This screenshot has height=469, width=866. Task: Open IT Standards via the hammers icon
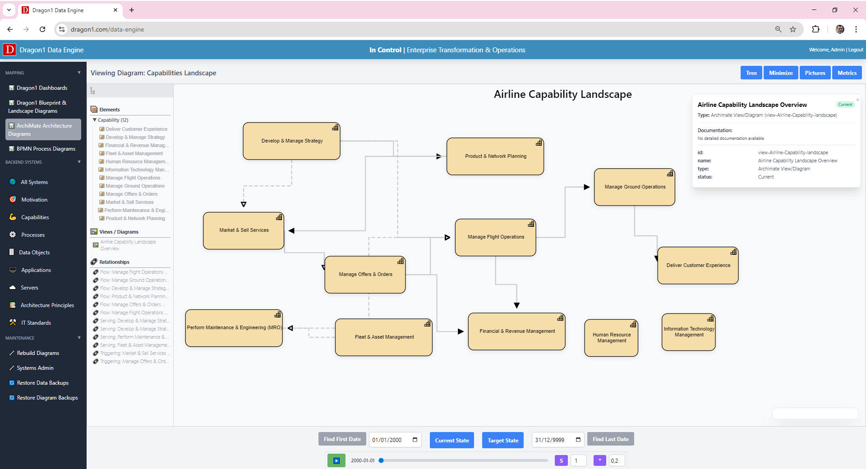click(x=13, y=322)
